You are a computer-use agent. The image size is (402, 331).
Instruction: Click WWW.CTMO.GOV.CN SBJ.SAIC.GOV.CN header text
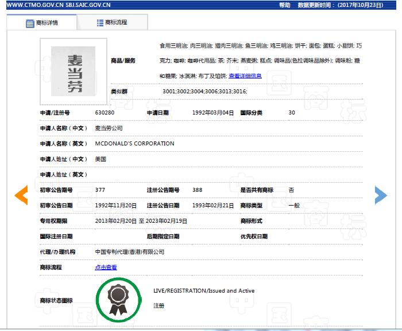tap(59, 5)
